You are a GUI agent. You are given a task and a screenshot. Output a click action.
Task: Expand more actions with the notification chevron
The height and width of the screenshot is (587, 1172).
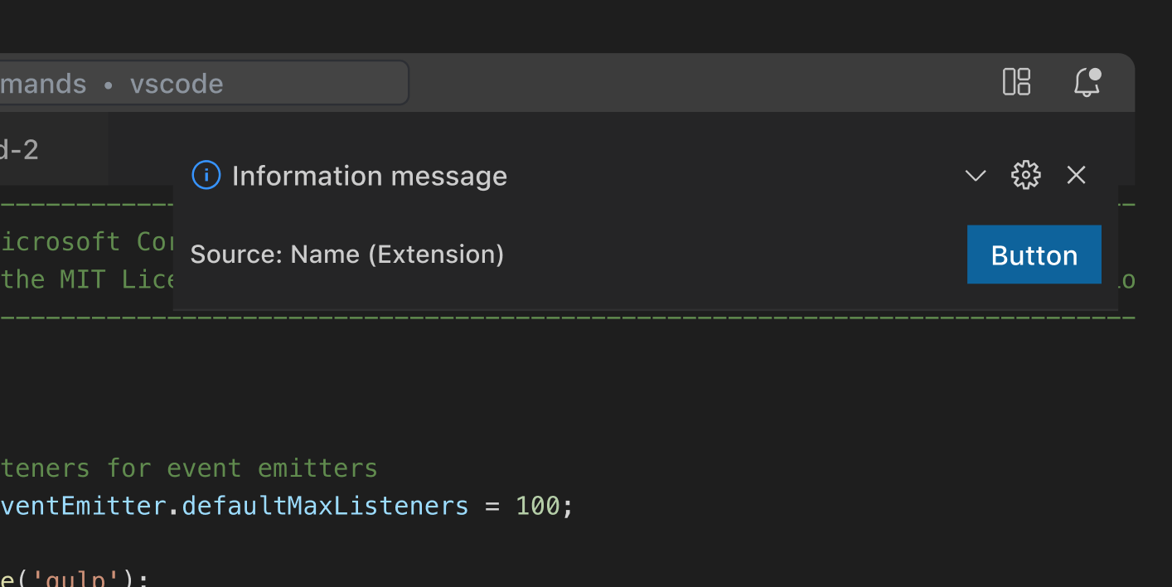pos(975,176)
